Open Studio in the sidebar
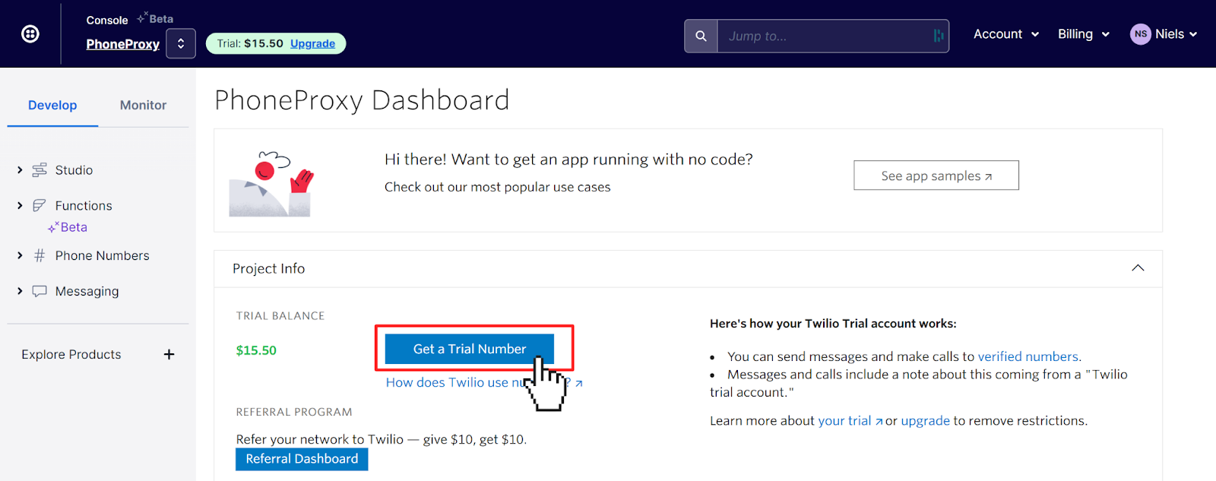Screen dimensions: 1216x481 (74, 170)
